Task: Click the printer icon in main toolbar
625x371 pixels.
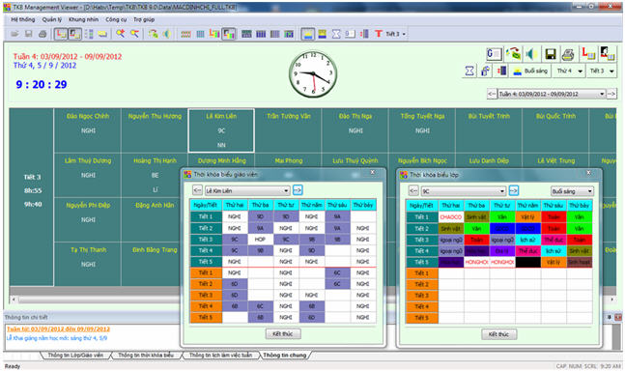Action: [43, 34]
